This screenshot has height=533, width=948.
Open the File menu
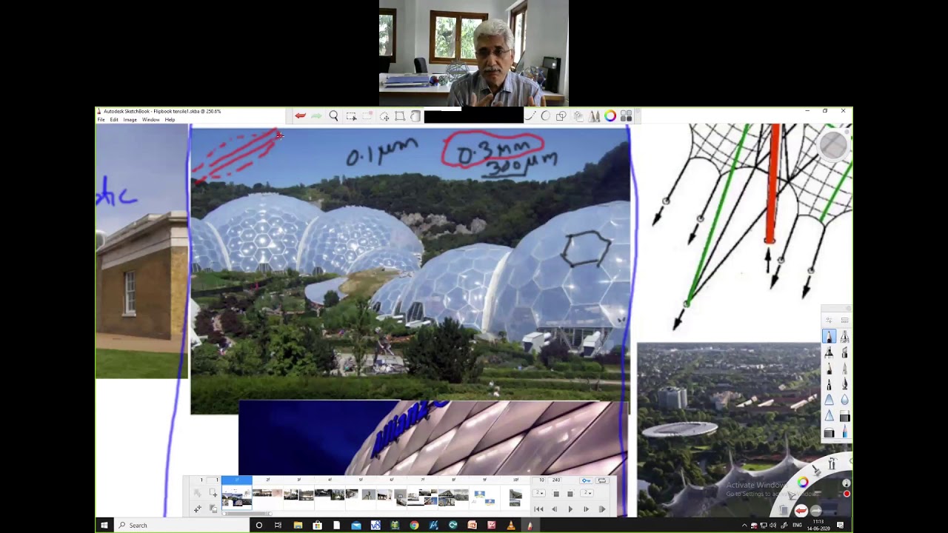(101, 120)
